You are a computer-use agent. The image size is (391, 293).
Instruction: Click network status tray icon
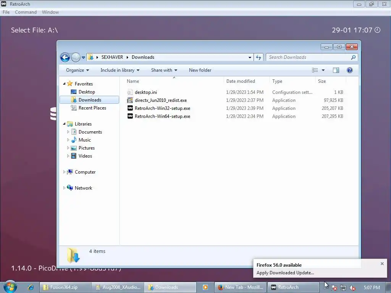tap(343, 288)
